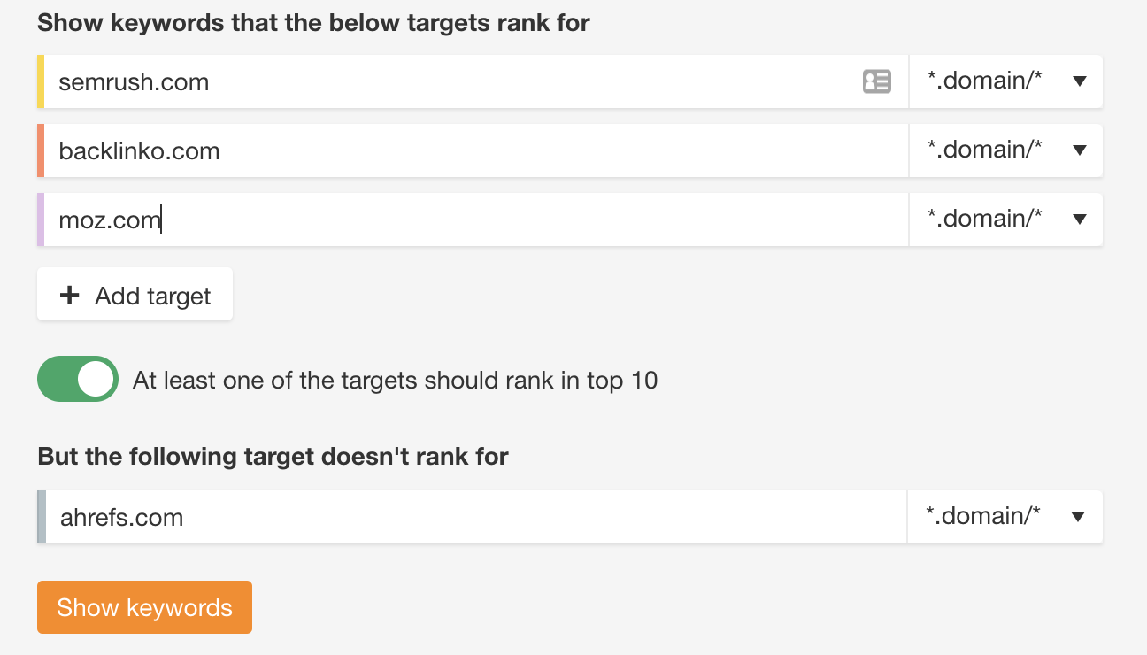This screenshot has height=655, width=1147.
Task: Open the mode dropdown next to semrush.com
Action: coord(1005,81)
